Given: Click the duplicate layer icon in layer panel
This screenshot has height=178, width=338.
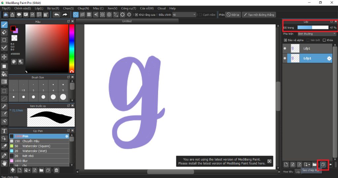Looking at the screenshot, I should 323,164.
